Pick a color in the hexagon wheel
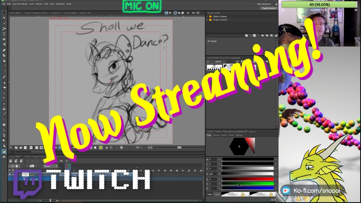Screen dimensions: 361x203 click(239, 147)
